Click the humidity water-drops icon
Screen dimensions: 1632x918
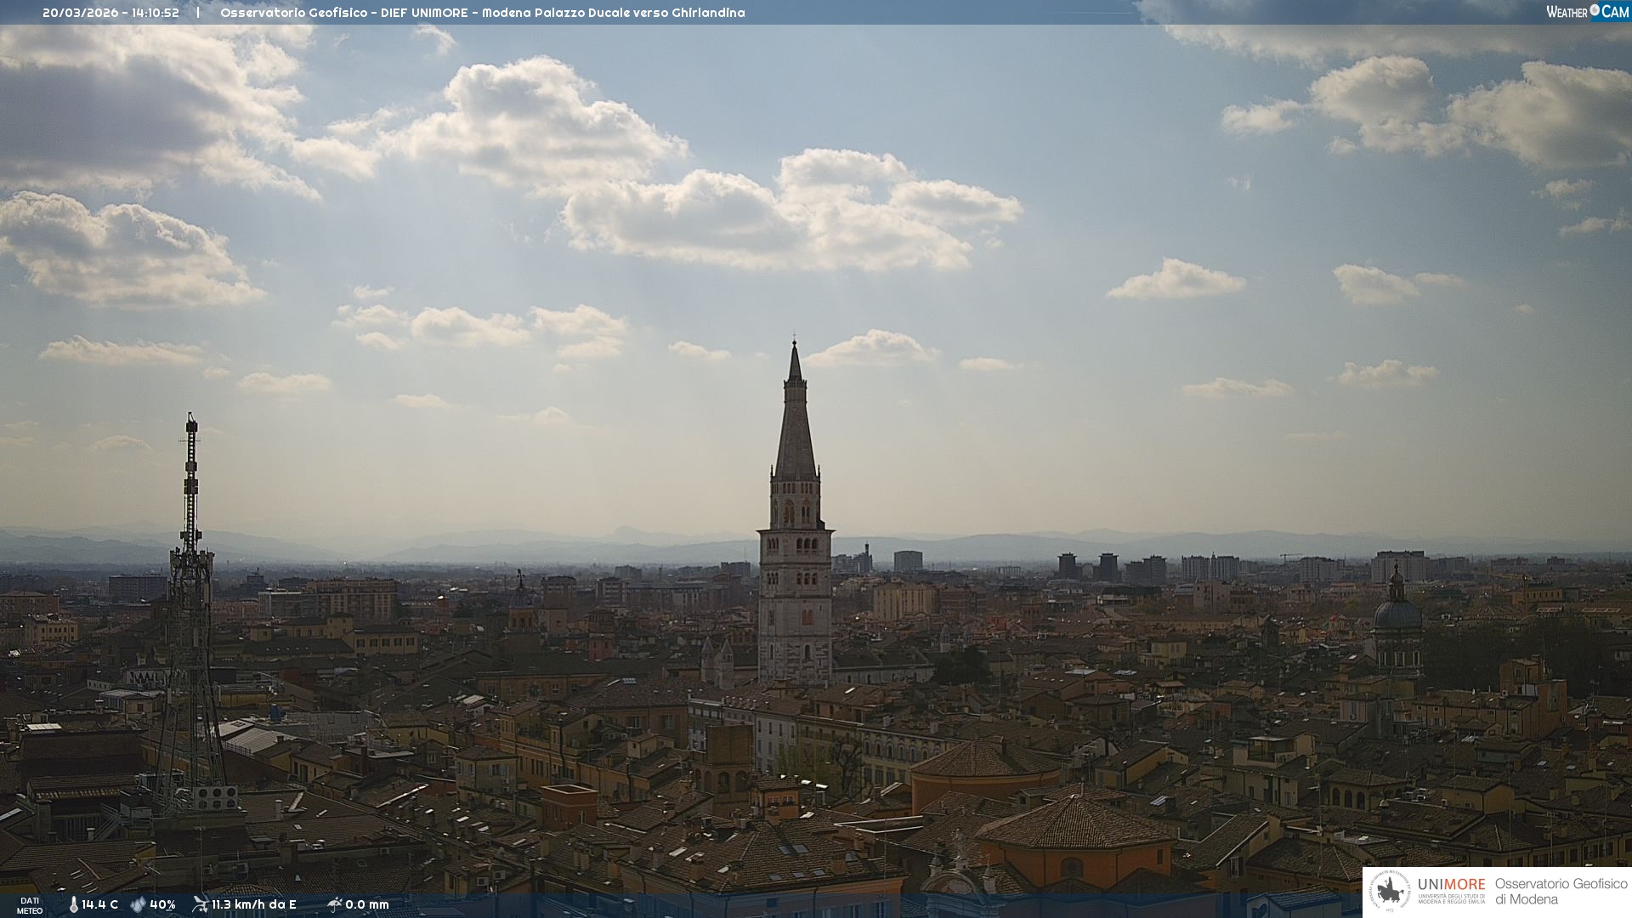click(x=138, y=905)
